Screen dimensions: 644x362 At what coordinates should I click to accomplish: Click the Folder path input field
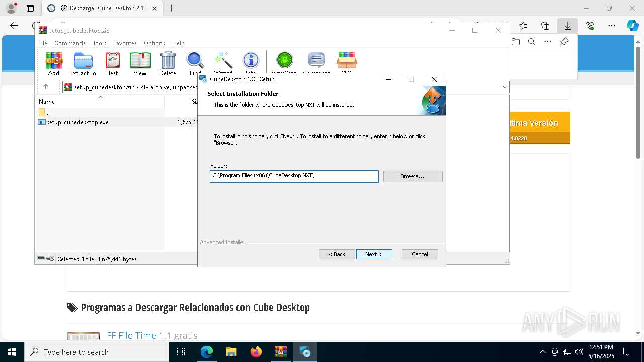[294, 176]
